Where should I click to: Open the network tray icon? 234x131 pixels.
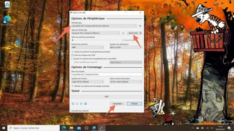pyautogui.click(x=208, y=128)
